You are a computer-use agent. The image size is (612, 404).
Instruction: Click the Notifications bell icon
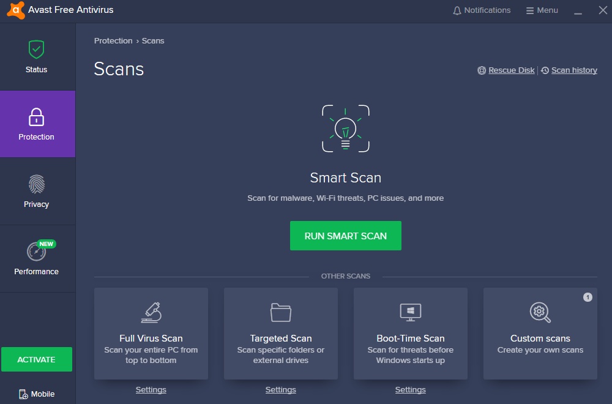pyautogui.click(x=457, y=10)
